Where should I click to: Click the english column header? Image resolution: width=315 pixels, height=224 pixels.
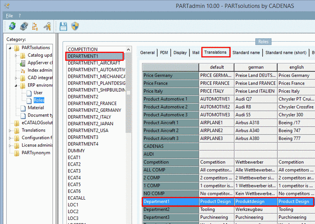tap(297, 67)
